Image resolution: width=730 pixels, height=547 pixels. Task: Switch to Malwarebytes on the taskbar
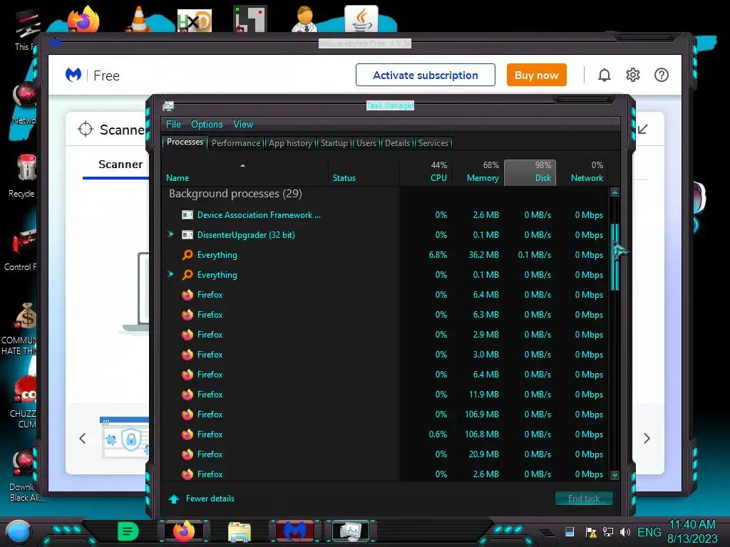295,531
